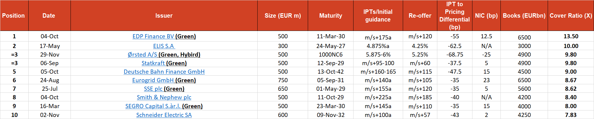Open the Eurogrid GmbH link
This screenshot has width=594, height=119.
tap(153, 80)
